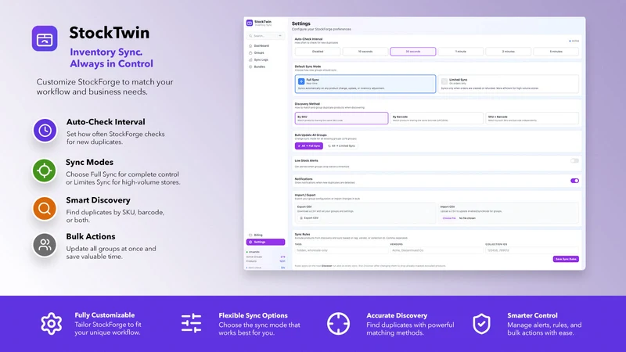The height and width of the screenshot is (352, 626).
Task: Select By Barcode discovery method
Action: [437, 118]
